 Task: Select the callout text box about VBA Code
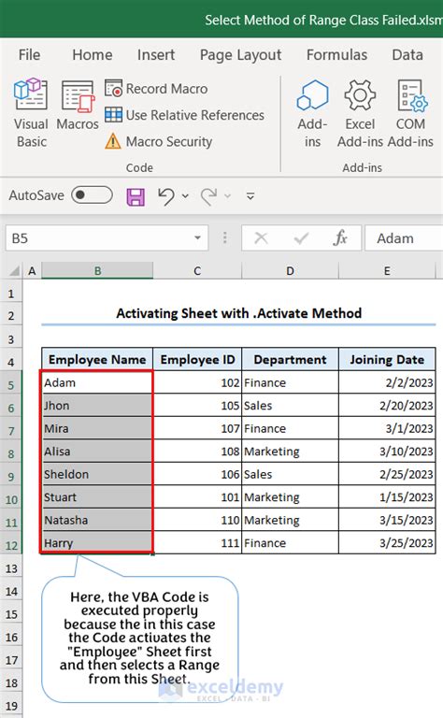pyautogui.click(x=139, y=638)
